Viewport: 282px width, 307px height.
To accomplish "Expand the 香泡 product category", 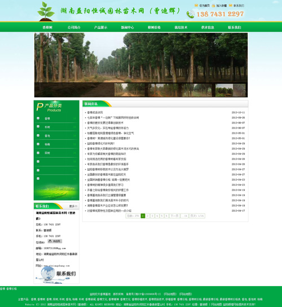I will pos(47,136).
